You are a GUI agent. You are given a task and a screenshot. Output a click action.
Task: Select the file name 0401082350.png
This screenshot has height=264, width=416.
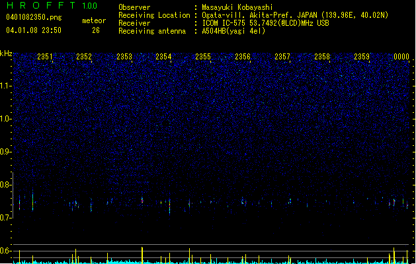(x=34, y=17)
